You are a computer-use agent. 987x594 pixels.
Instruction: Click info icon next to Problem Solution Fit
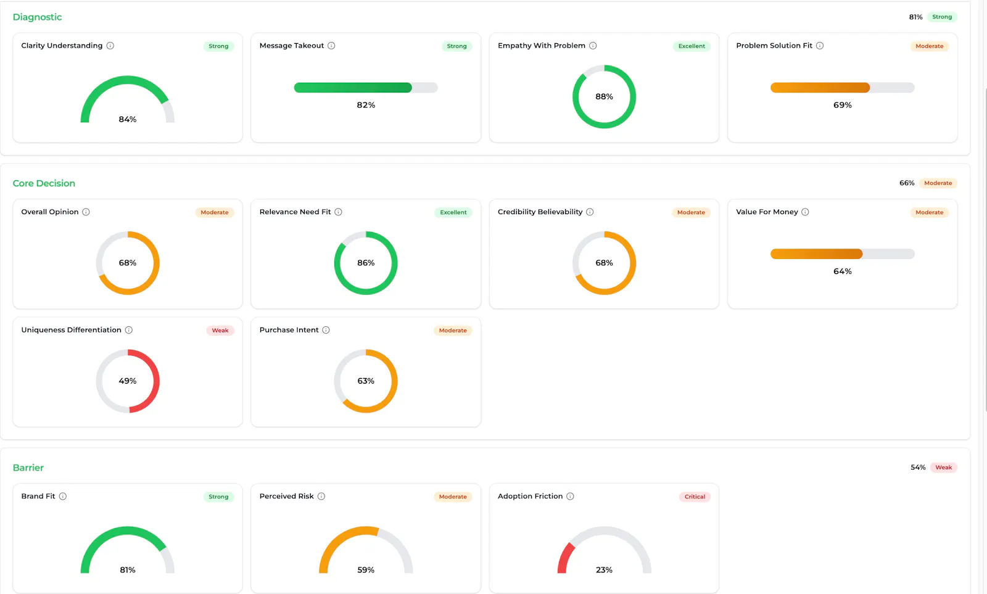[x=820, y=46]
